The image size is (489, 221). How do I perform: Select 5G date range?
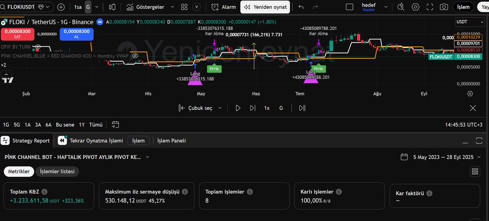click(17, 125)
